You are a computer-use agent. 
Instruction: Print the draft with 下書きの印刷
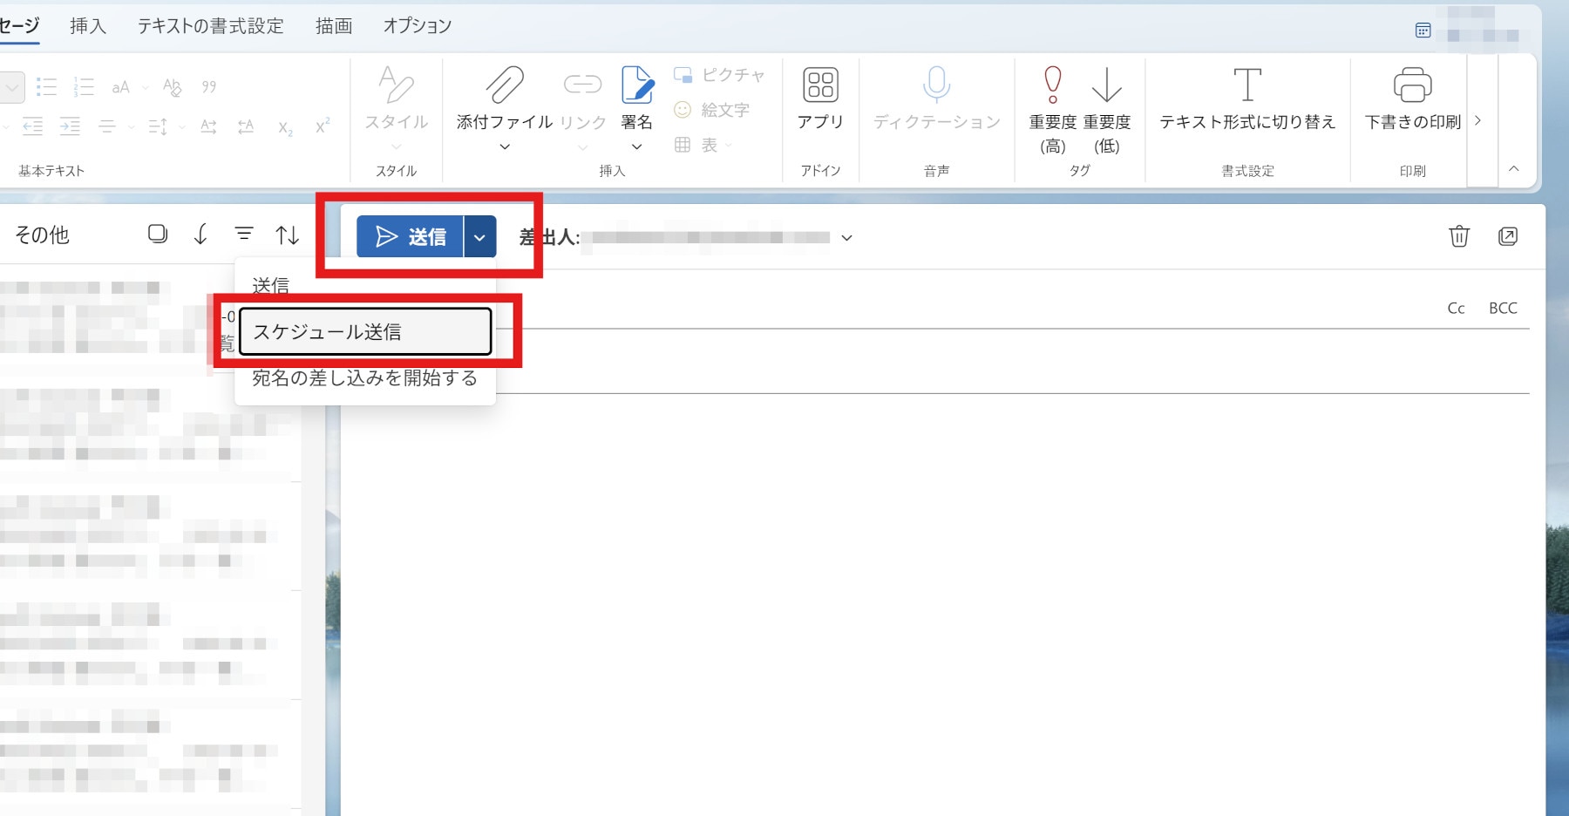[x=1412, y=85]
